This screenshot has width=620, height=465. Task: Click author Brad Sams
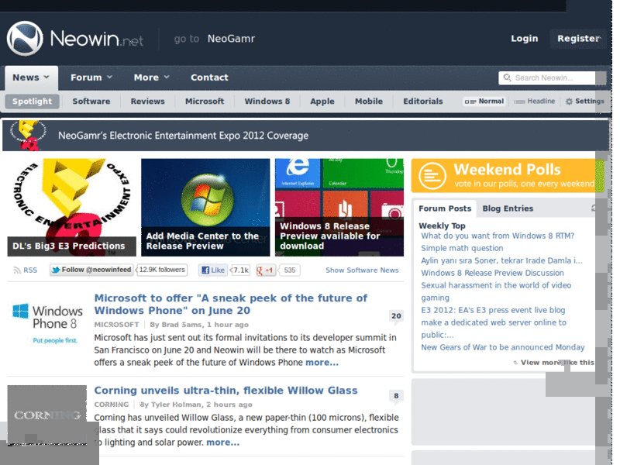coord(181,325)
